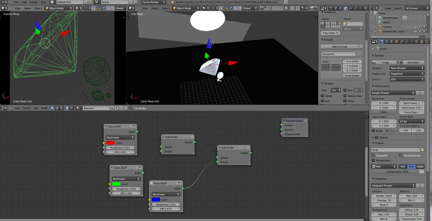Open Object Mode dropdown in camera viewport
Screen dimensions: 432x221
point(58,8)
